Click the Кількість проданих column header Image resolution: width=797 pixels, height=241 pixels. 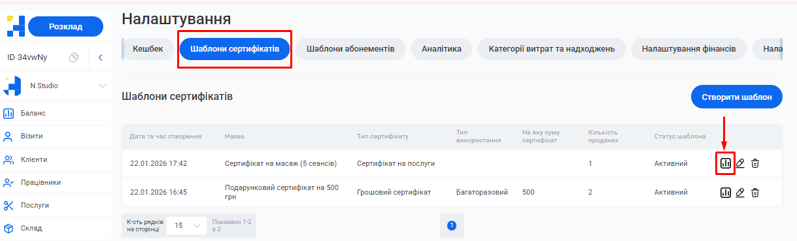(x=603, y=137)
